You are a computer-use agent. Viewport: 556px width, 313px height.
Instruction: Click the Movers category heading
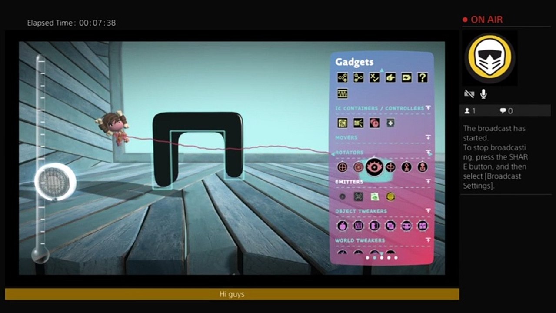pyautogui.click(x=346, y=137)
